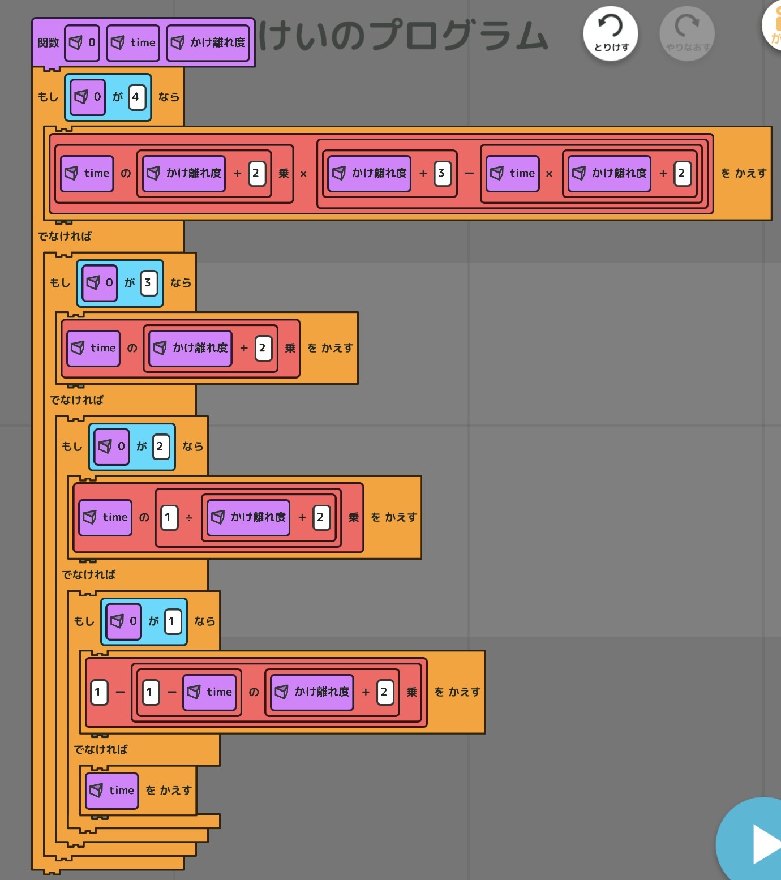Select the ÷ operator in the 2 branch
Viewport: 781px width, 880px height.
[189, 518]
